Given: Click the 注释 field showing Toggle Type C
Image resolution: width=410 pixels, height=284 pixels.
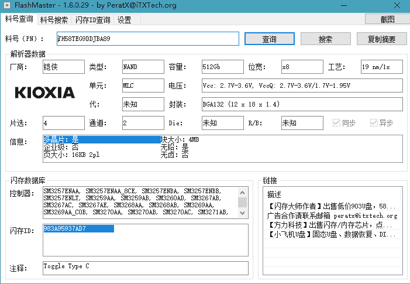Looking at the screenshot, I should pos(146,268).
